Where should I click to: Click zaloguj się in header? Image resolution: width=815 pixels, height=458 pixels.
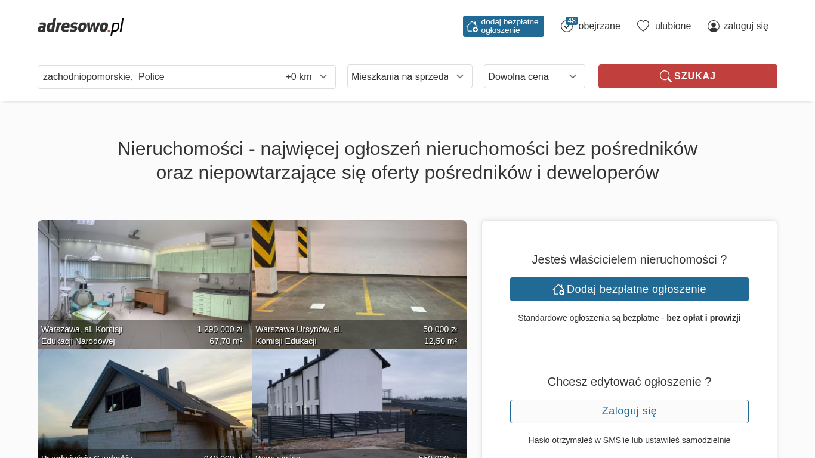pos(745,26)
